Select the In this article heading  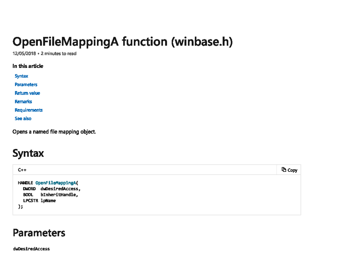[x=28, y=66]
